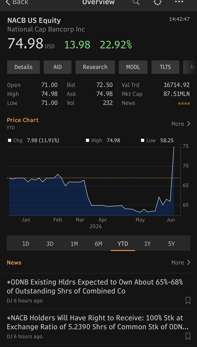
Task: Tap the chart Low 58.25 legend
Action: tap(157, 140)
